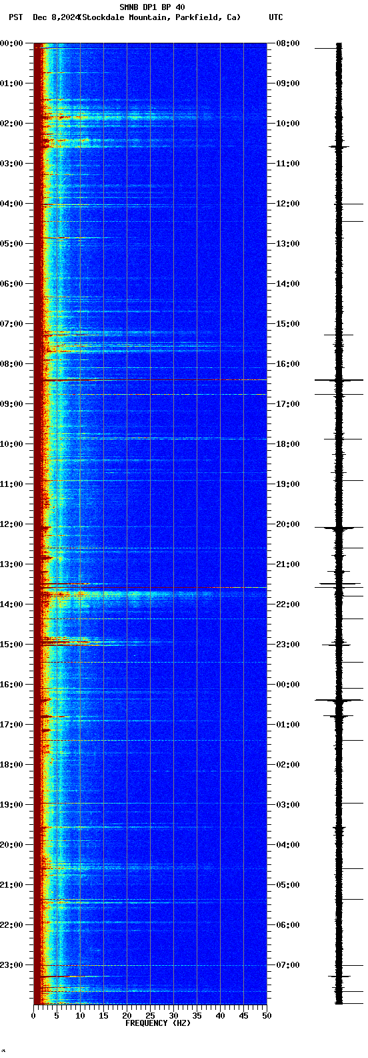Click the "35" frequency axis tick label
The width and height of the screenshot is (368, 1058).
click(197, 1016)
